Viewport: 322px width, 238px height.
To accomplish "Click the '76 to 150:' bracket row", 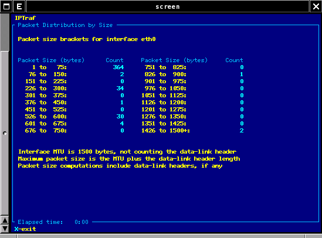I will point(48,74).
